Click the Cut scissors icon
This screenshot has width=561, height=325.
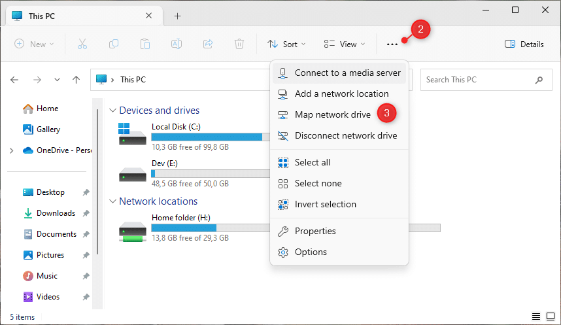[x=82, y=44]
